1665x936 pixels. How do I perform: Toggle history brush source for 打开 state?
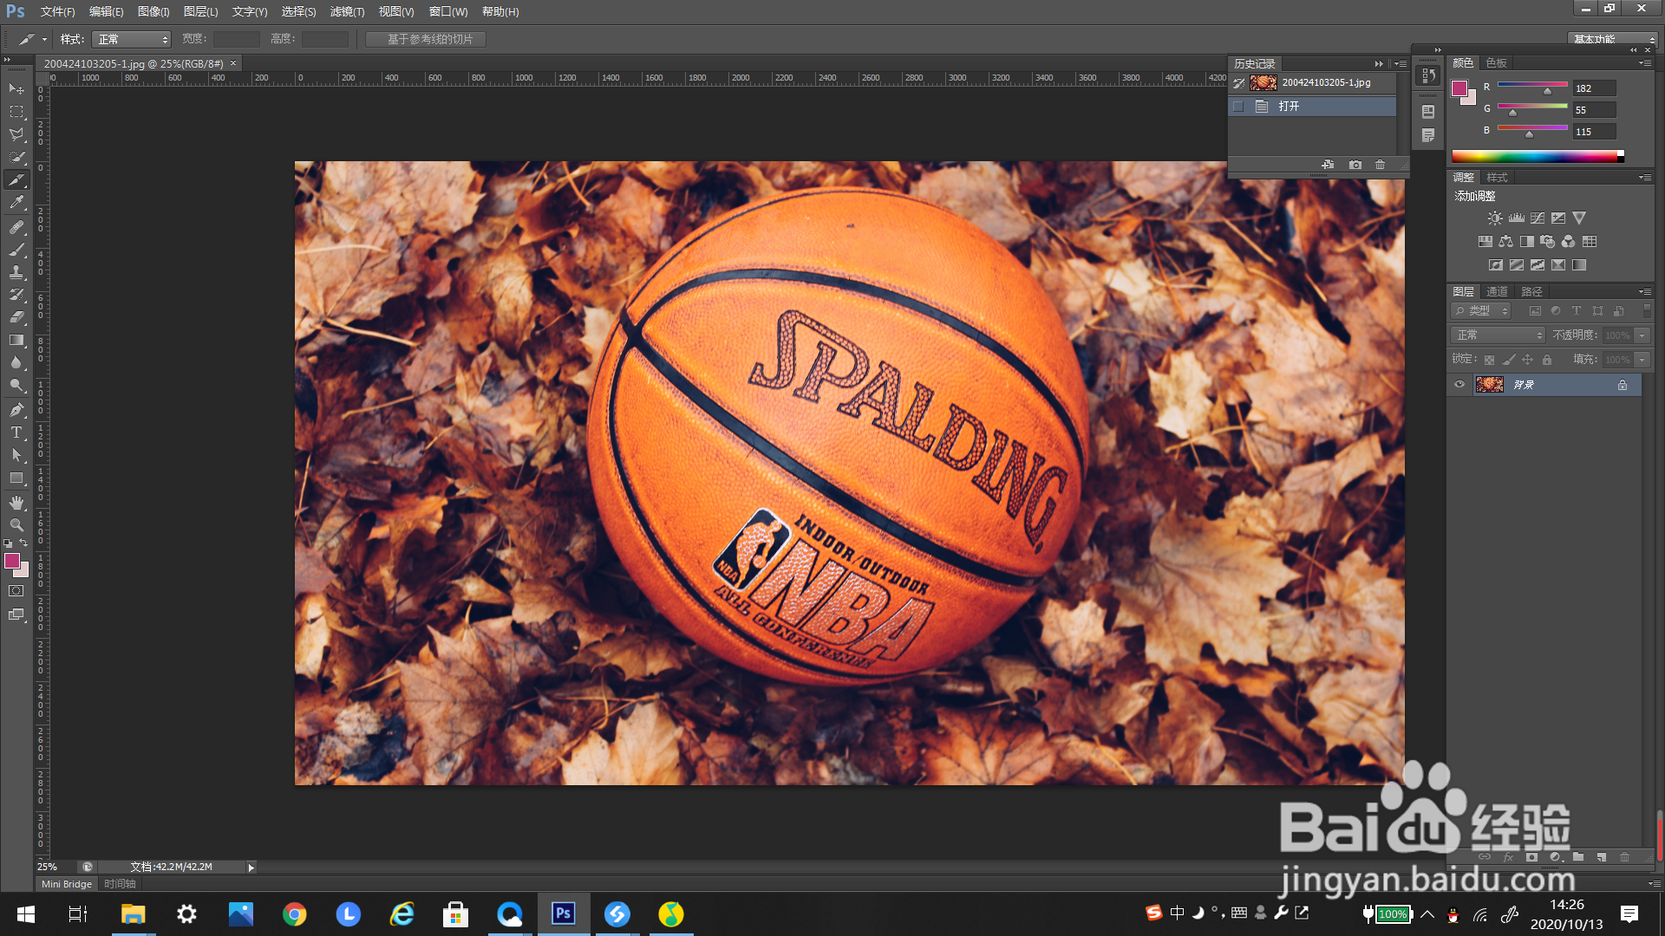pos(1238,107)
